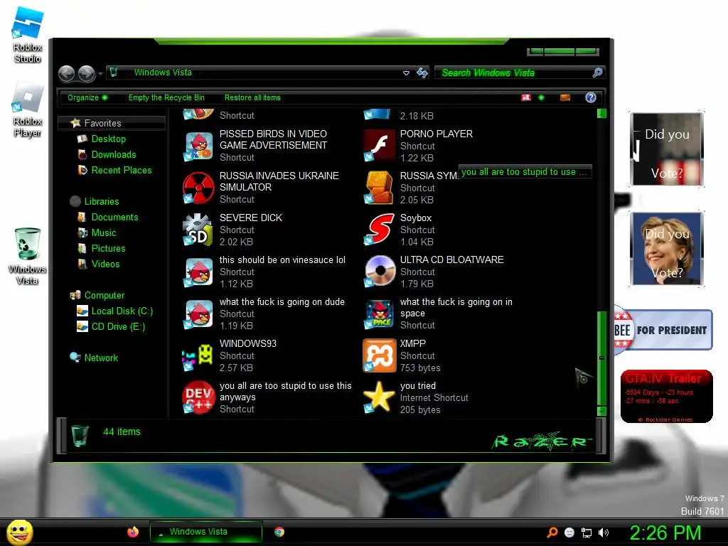The height and width of the screenshot is (546, 728).
Task: Click the network tray icon
Action: point(587,532)
